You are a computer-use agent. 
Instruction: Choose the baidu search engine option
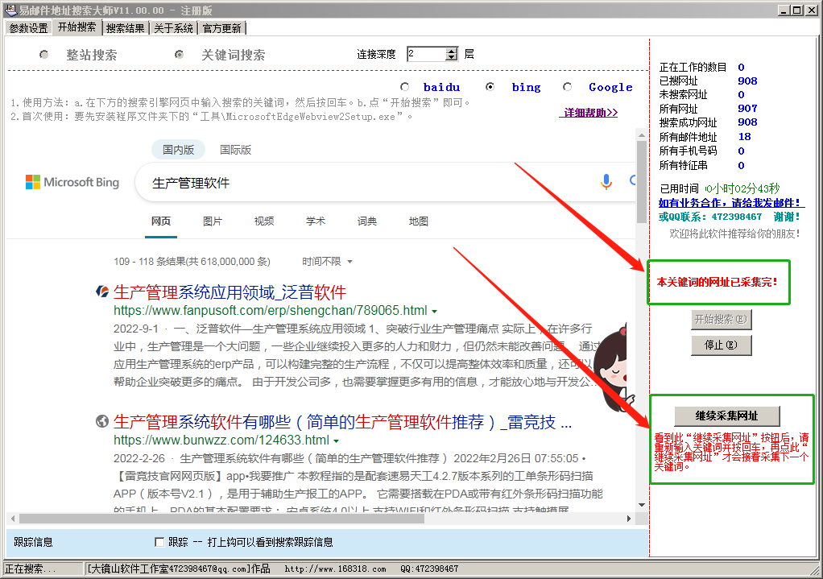pyautogui.click(x=405, y=87)
